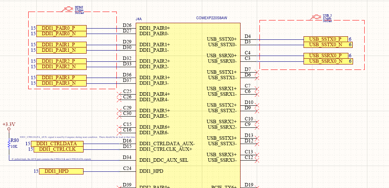Click the DDI1_HPD port
Viewport: 389px width, 188px height.
[61, 171]
